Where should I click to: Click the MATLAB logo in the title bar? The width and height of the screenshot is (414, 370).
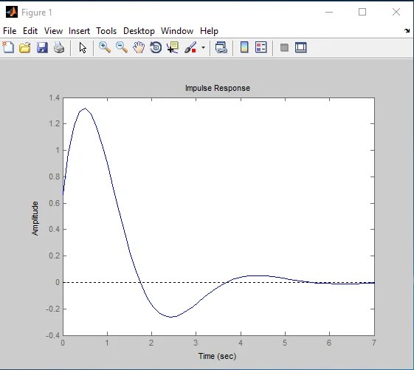coord(12,12)
